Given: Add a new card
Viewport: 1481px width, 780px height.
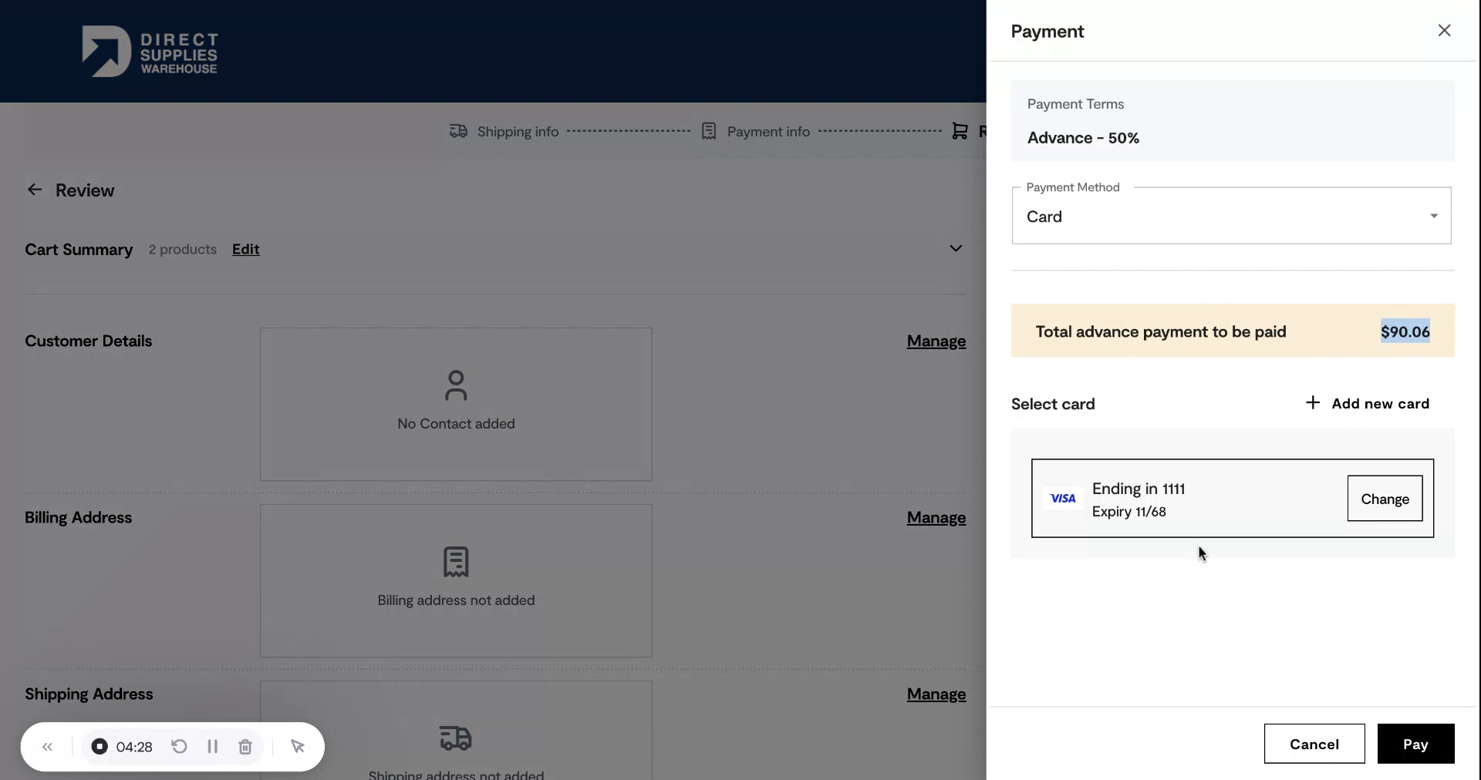Looking at the screenshot, I should [1368, 403].
